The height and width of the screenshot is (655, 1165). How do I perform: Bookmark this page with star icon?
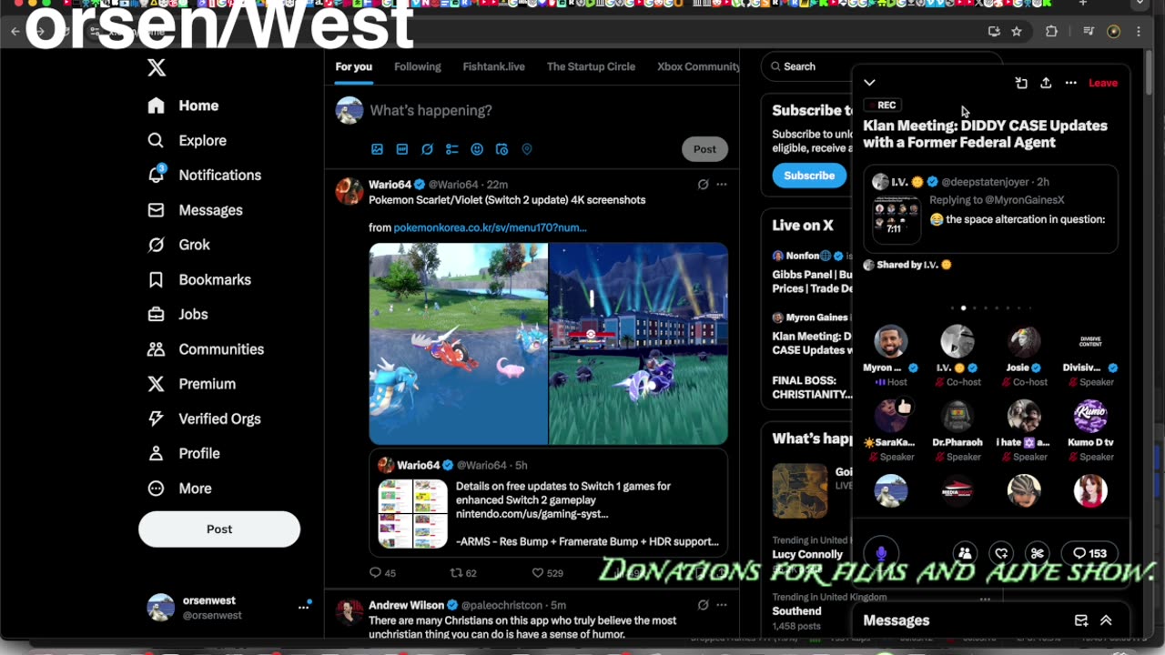pyautogui.click(x=1017, y=31)
